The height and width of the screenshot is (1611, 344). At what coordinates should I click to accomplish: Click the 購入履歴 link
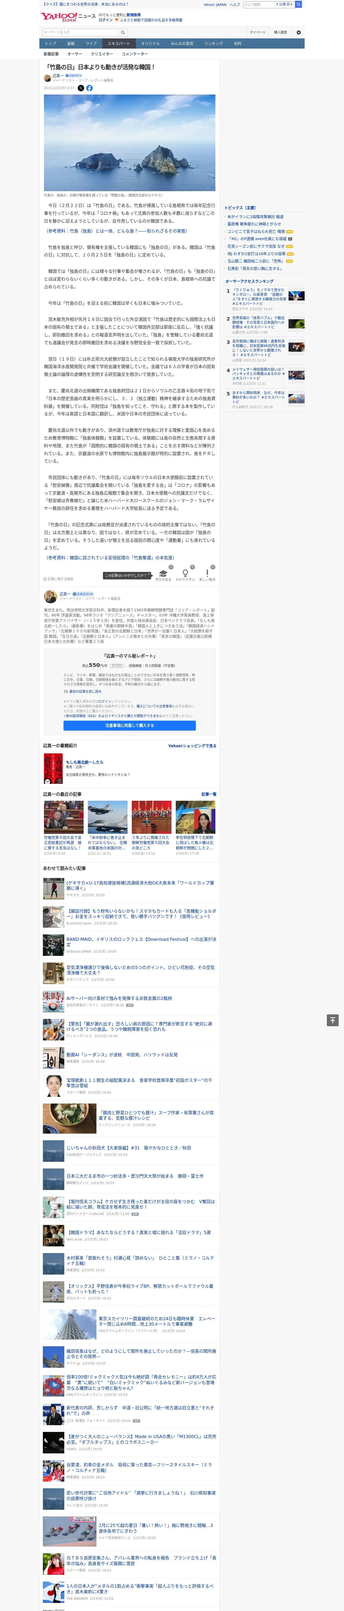point(280,32)
